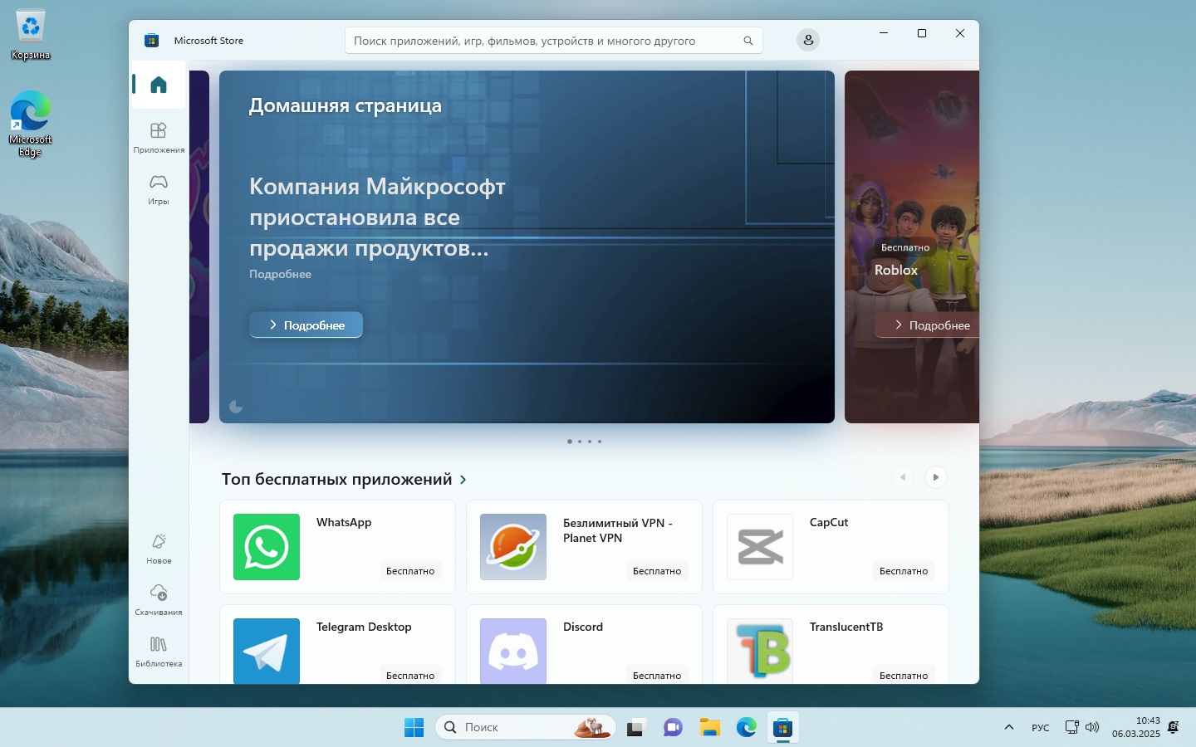Click Безлимитный VPN - Planet VPN title
The width and height of the screenshot is (1196, 747).
click(x=617, y=530)
